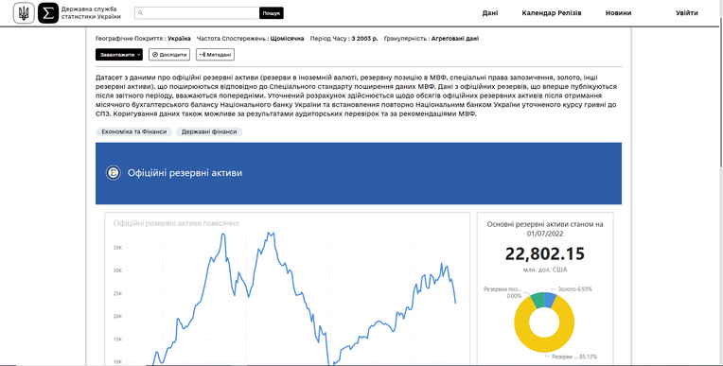The image size is (723, 366).
Task: Select the Державні фінанси tag
Action: pos(209,131)
